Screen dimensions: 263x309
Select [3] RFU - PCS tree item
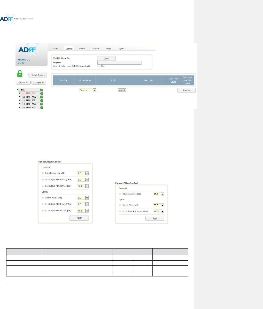[x=29, y=101]
